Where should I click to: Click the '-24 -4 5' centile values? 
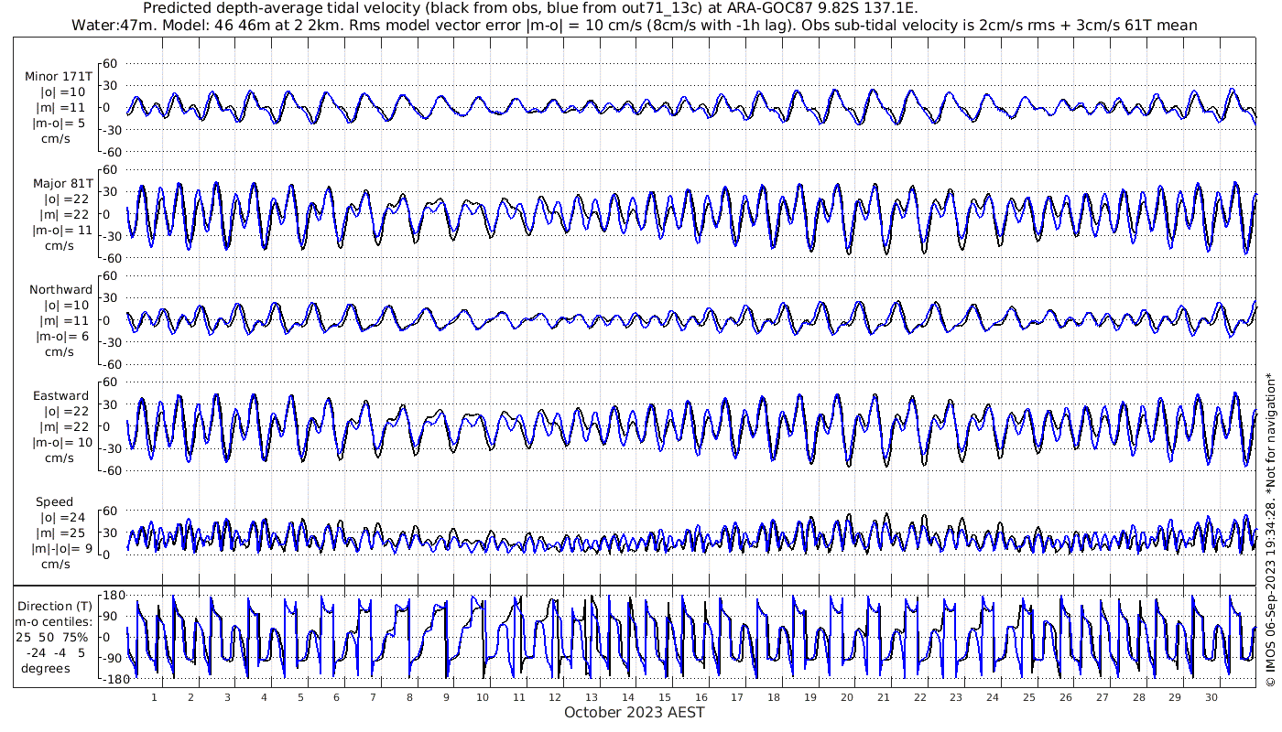coord(57,652)
